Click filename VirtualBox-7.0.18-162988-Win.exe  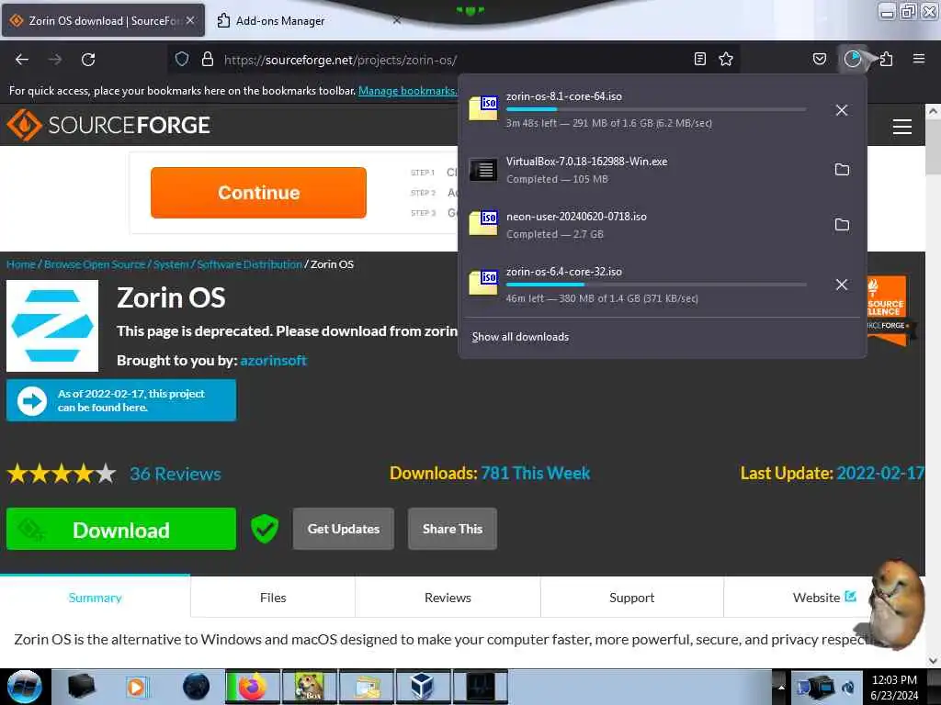(x=586, y=162)
